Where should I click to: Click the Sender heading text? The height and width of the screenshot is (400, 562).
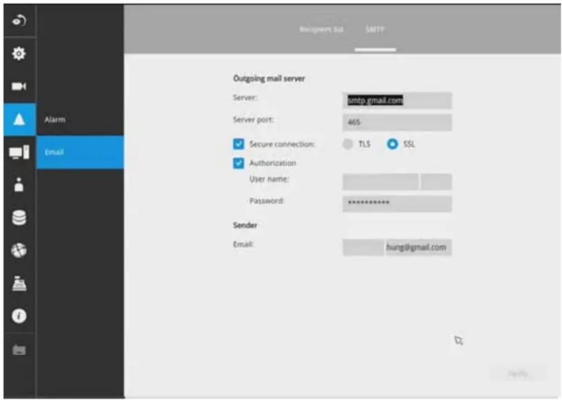click(245, 225)
